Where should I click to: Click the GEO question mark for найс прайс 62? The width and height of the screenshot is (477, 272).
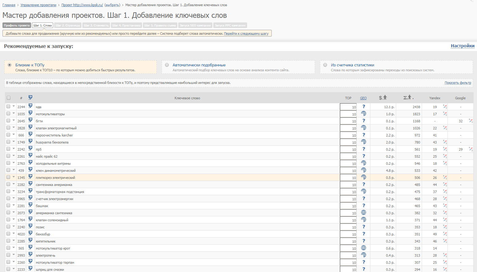(364, 156)
